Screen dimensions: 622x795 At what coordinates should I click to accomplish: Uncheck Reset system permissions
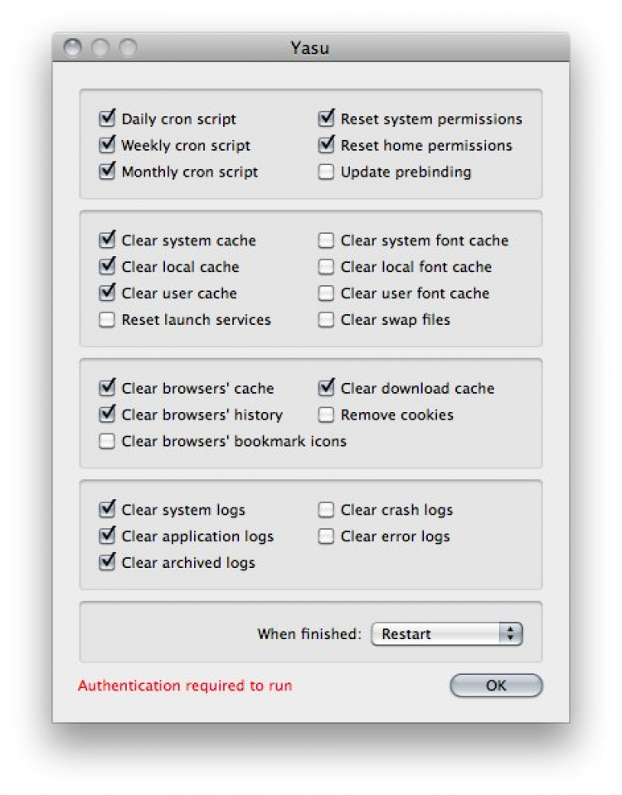tap(326, 119)
